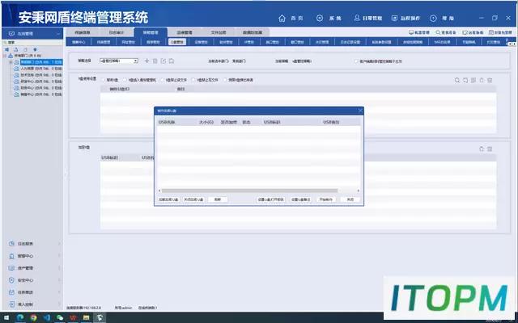Click the 远程协助 icon at top right
Screen dimensions: 518x323
(x=465, y=32)
